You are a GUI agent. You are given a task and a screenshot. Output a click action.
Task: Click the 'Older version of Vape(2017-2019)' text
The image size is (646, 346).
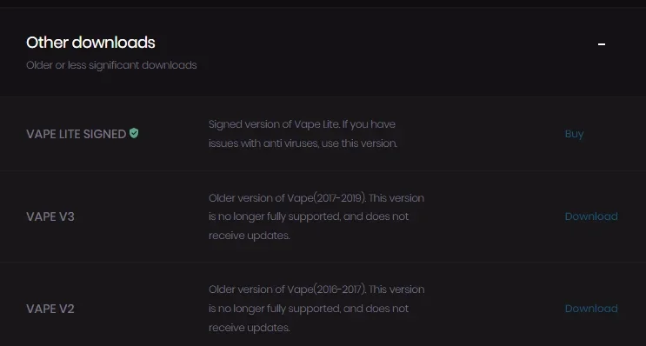pyautogui.click(x=287, y=198)
